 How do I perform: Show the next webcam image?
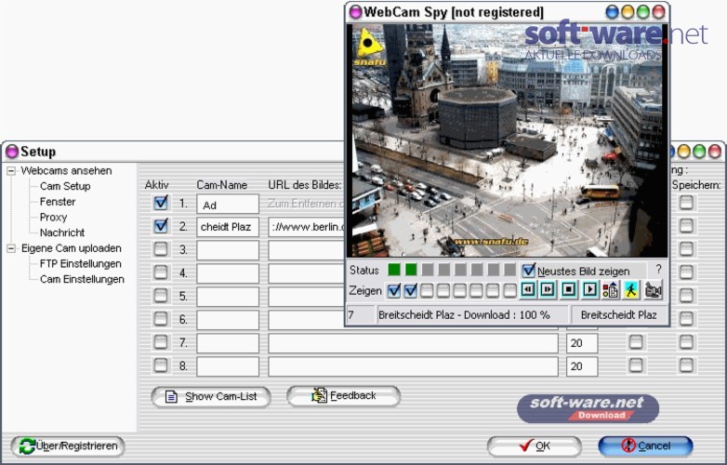pos(548,290)
